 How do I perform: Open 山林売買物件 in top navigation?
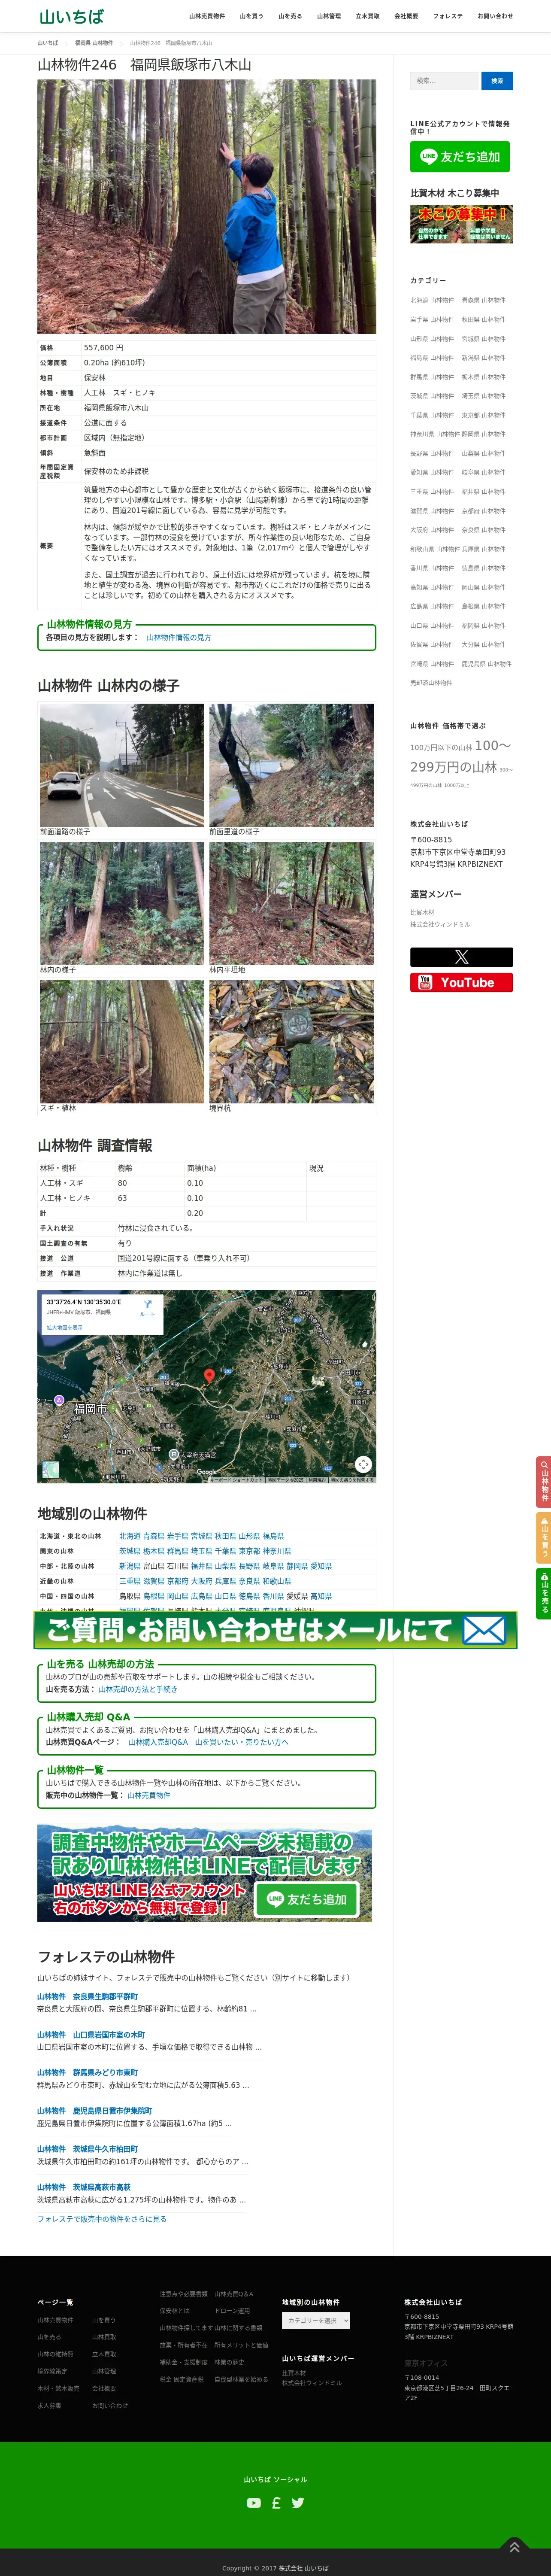coord(207,16)
